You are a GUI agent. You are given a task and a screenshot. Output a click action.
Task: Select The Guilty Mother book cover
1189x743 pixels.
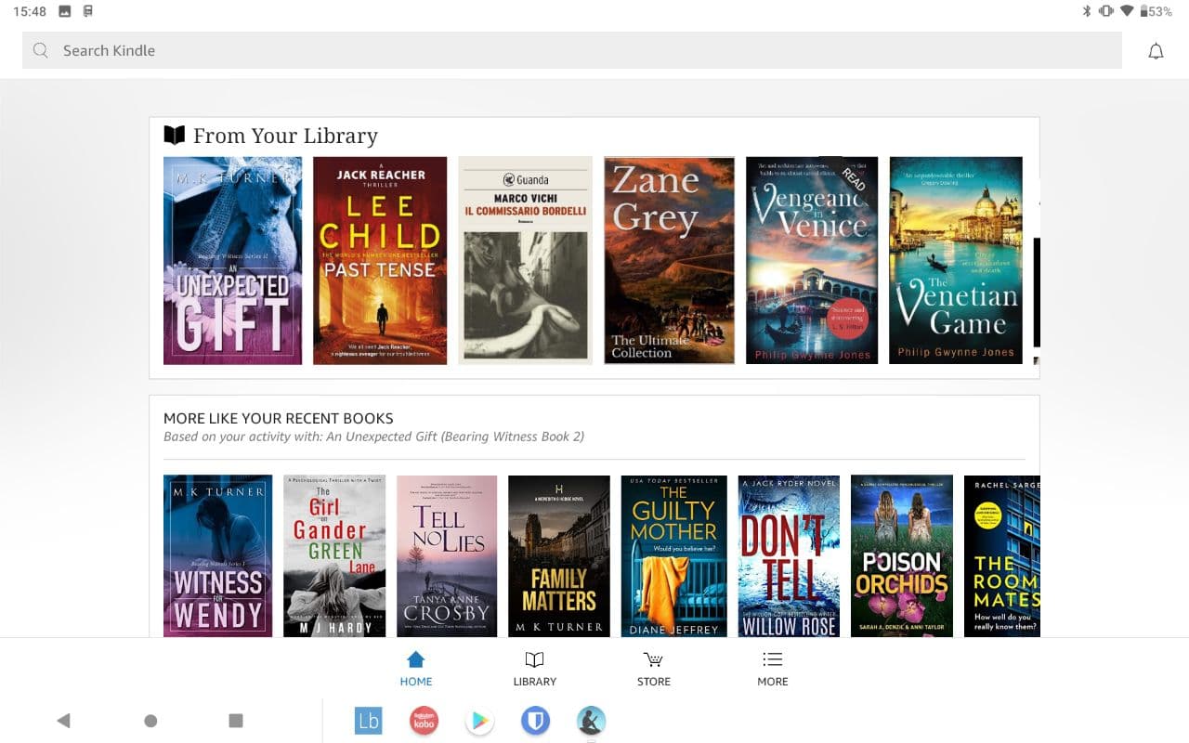coord(673,555)
